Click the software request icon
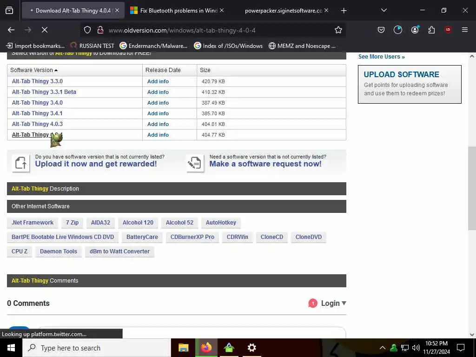Viewport: 476px width, 357px height. [x=195, y=163]
